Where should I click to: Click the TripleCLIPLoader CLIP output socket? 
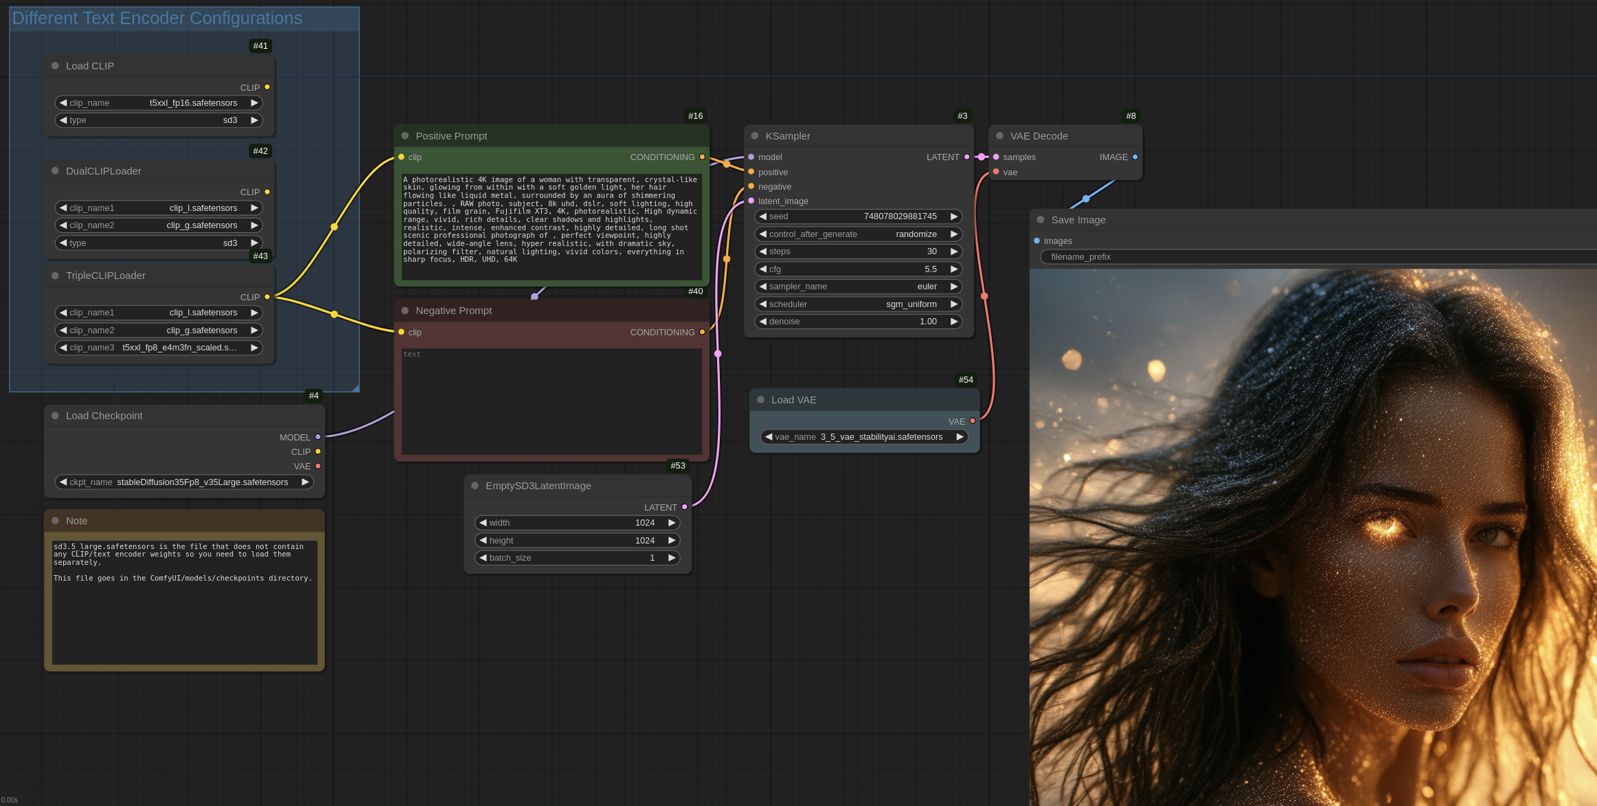click(x=267, y=297)
